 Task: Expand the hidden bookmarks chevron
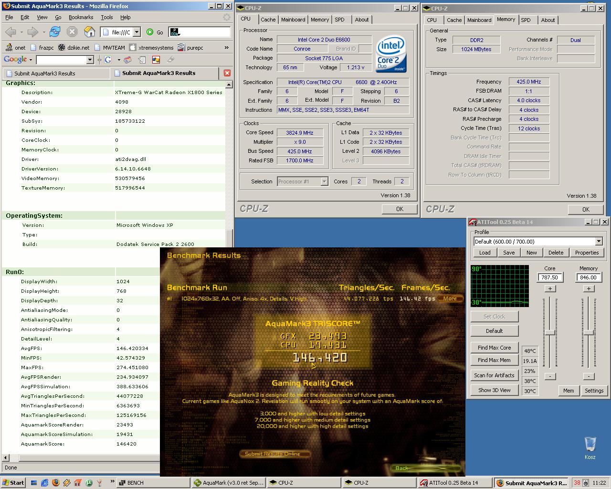pos(226,47)
